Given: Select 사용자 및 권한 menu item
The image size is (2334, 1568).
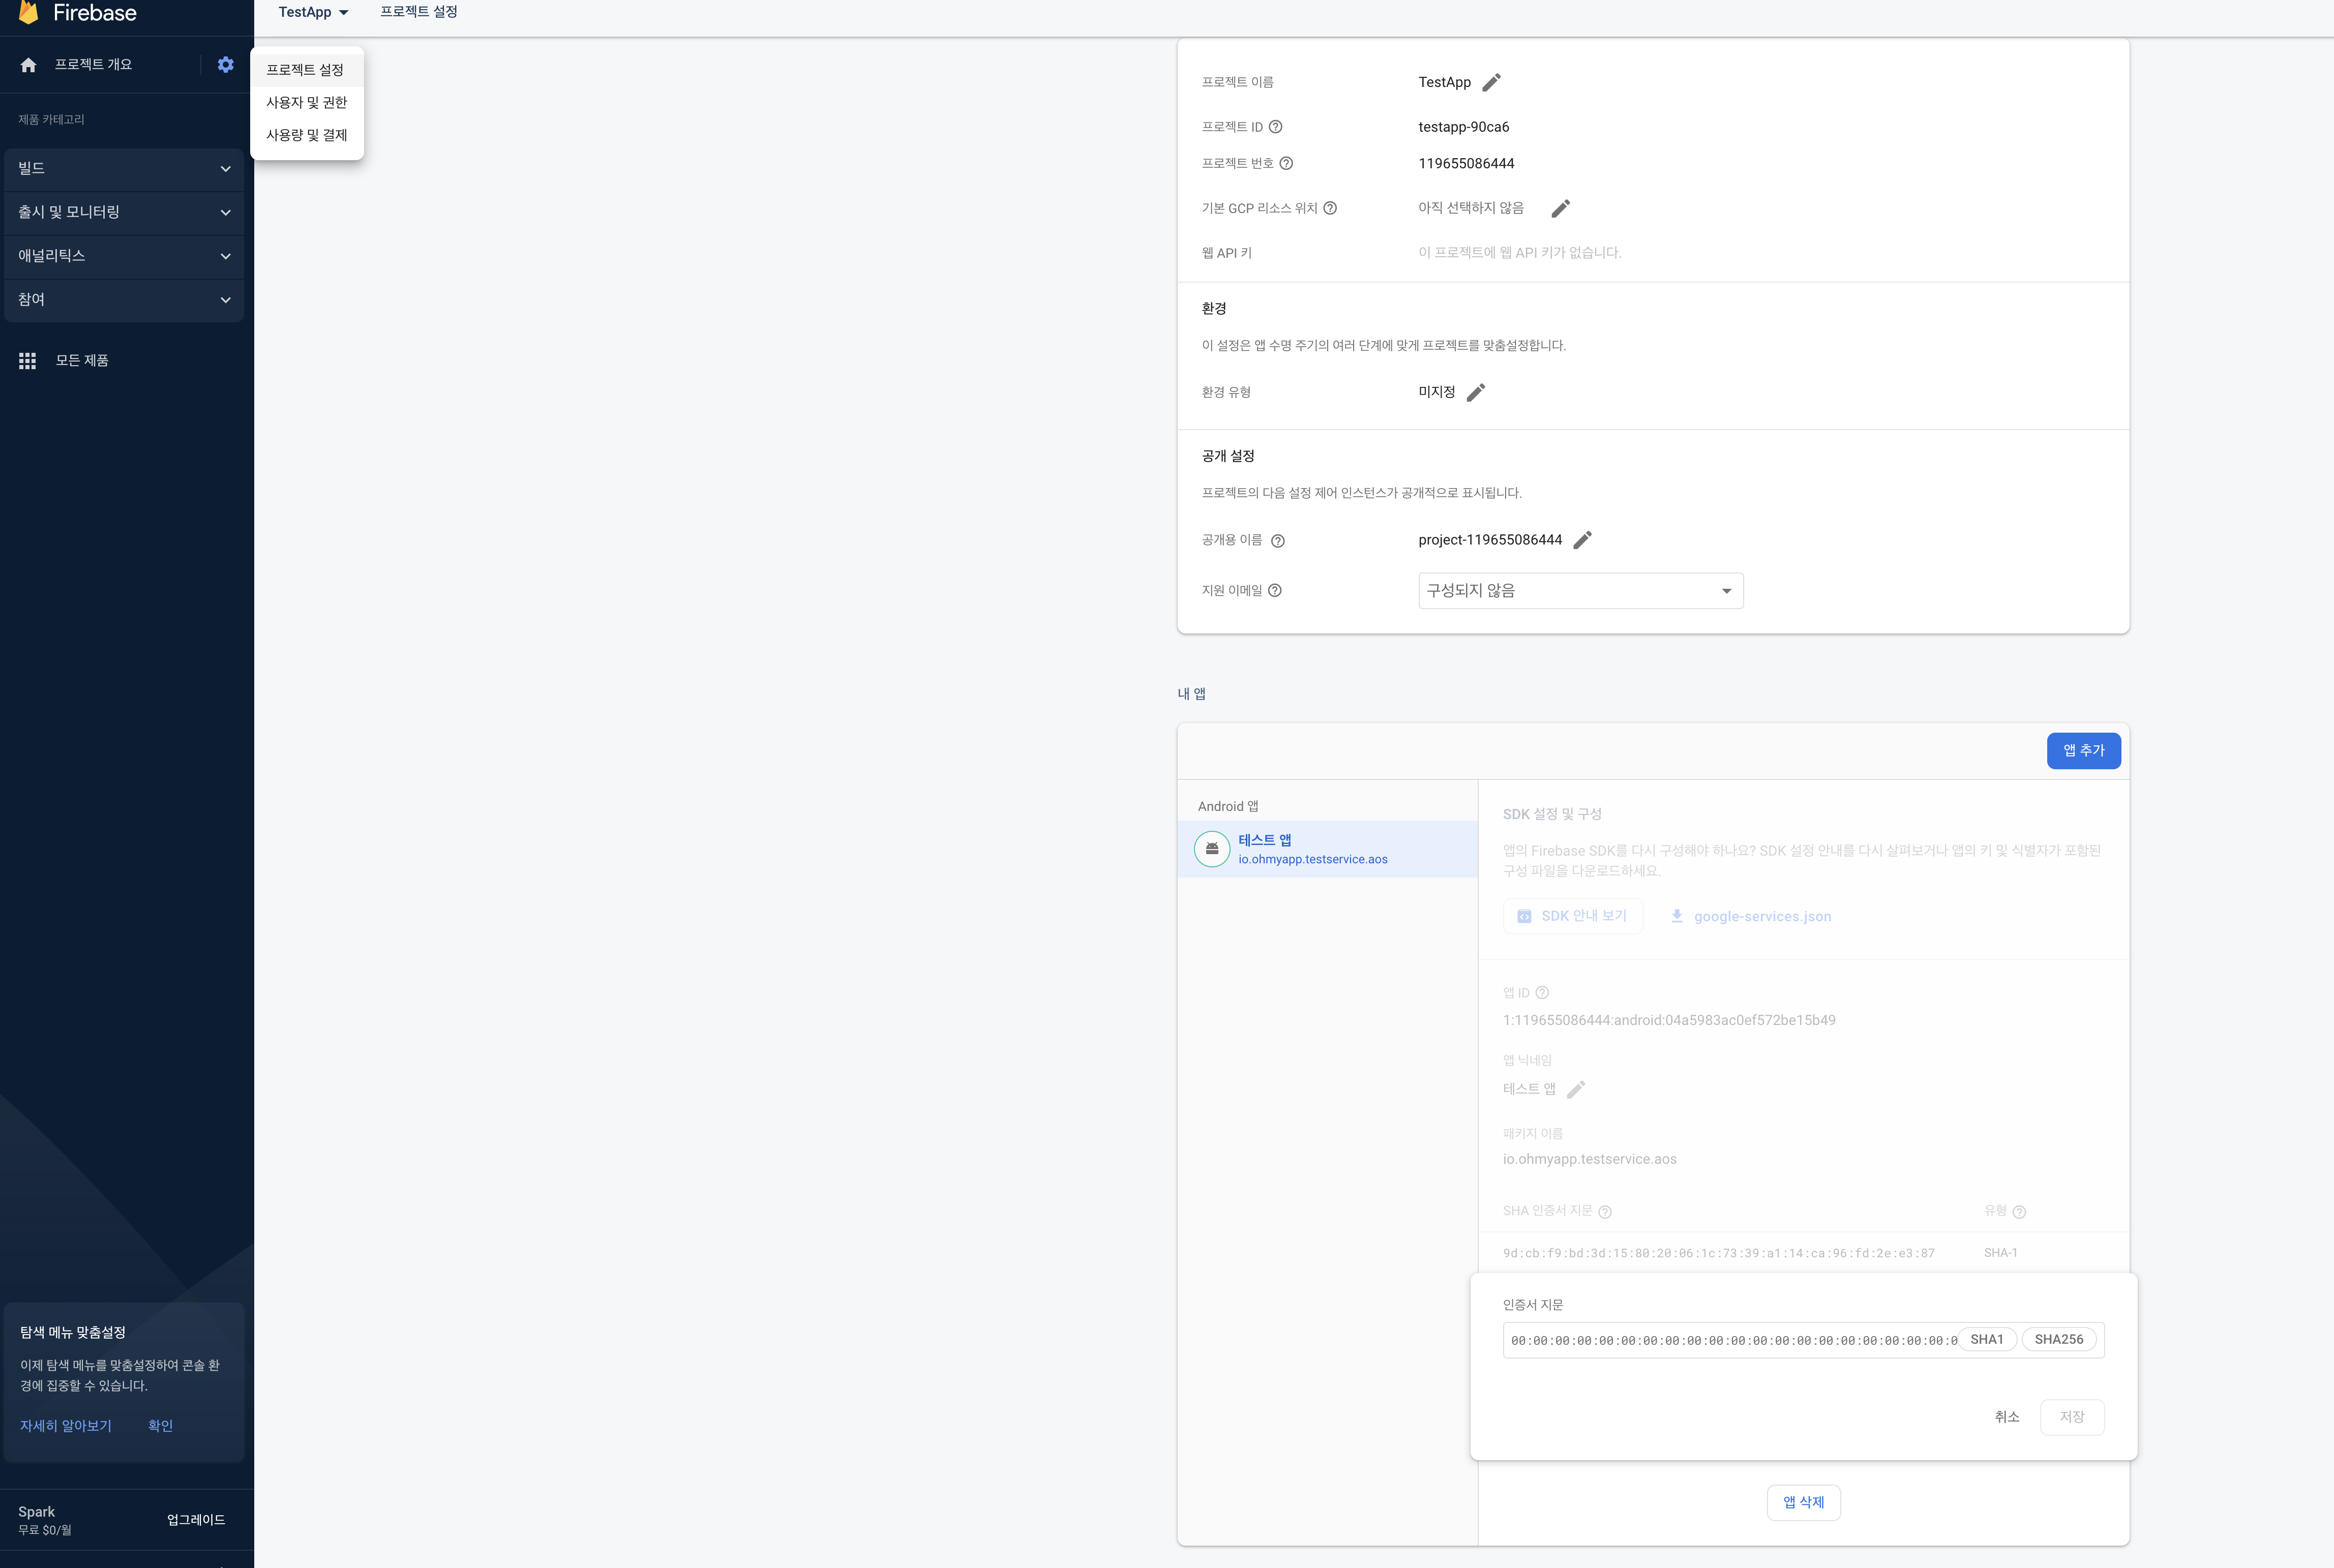Looking at the screenshot, I should [306, 103].
